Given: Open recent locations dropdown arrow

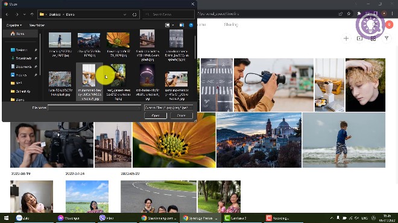Looking at the screenshot, I should pos(24,14).
